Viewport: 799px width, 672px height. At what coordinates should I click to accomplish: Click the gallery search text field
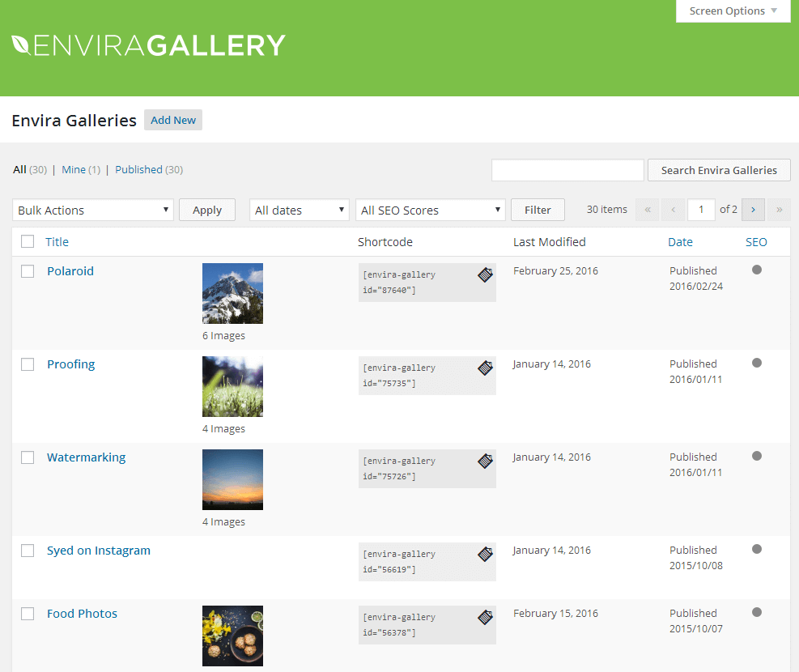coord(567,170)
